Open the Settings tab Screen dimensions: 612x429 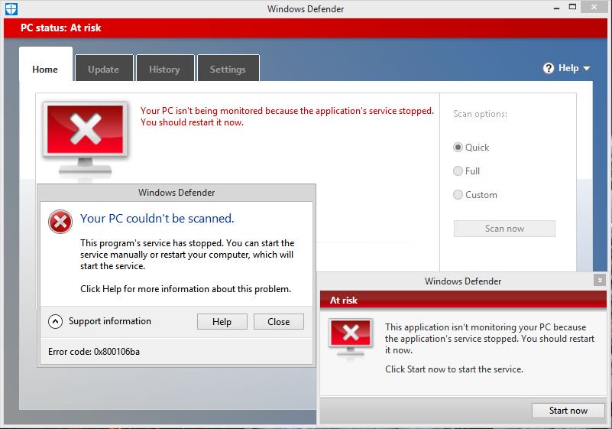click(x=228, y=69)
